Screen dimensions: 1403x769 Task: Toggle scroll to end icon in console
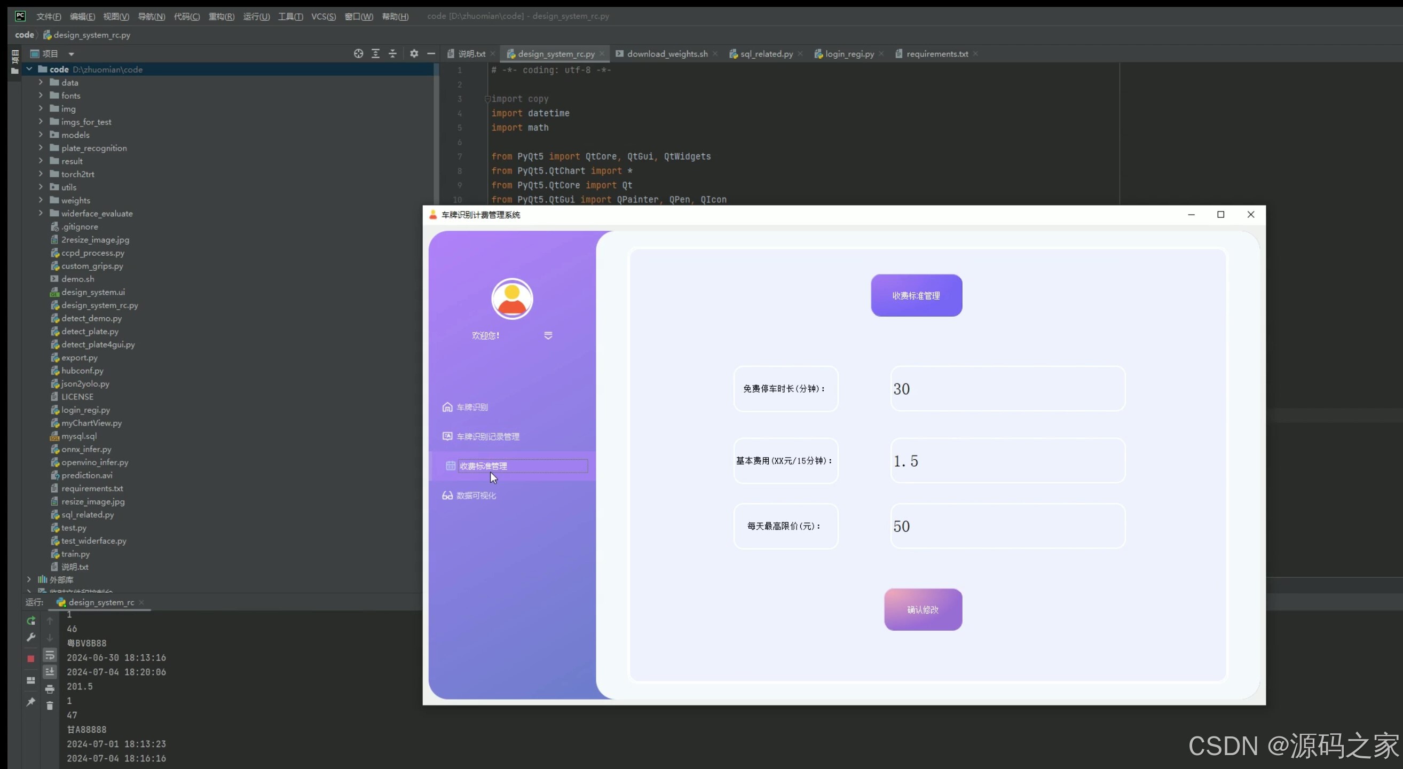coord(50,671)
